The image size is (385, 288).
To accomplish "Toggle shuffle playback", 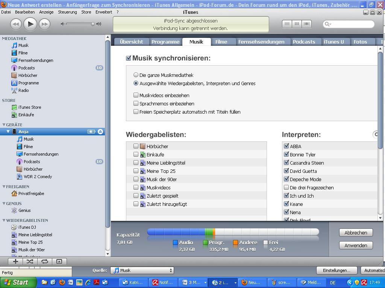I will (x=30, y=261).
